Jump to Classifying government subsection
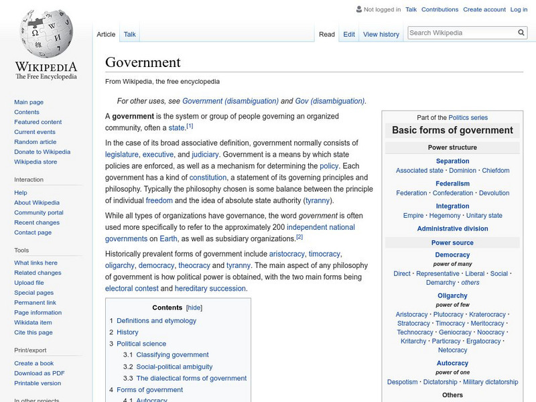Viewport: 536px width, 402px height. 172,354
